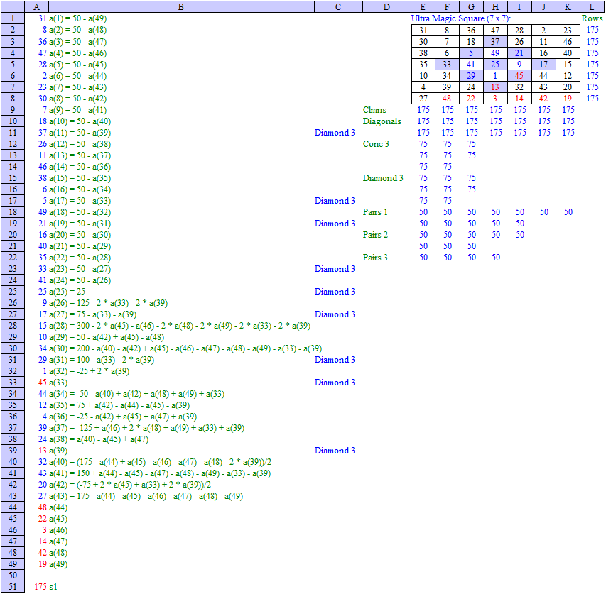Click row sum 175 in row 2

point(592,30)
